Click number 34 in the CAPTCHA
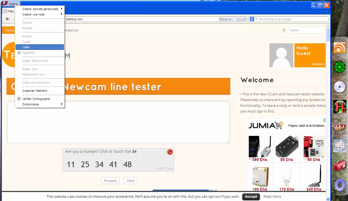 click(x=99, y=165)
